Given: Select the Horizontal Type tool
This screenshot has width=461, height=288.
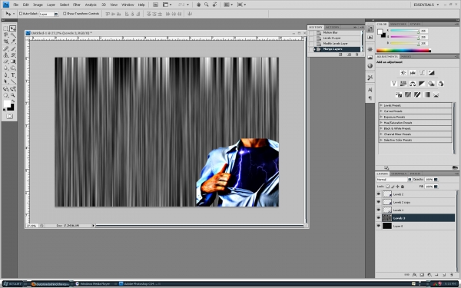Looking at the screenshot, I should coord(12,75).
